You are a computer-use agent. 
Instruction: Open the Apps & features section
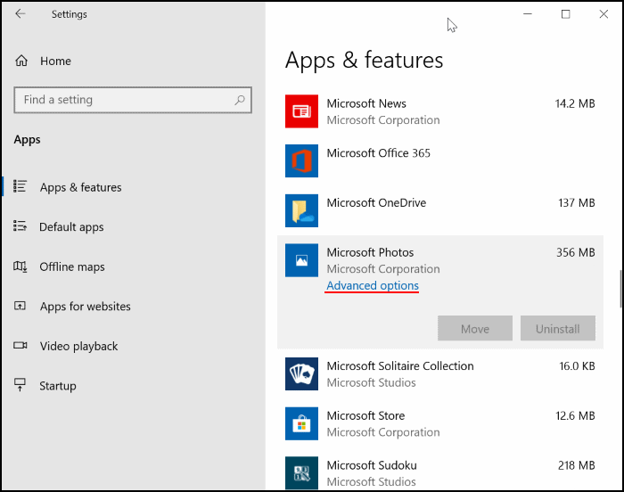81,187
